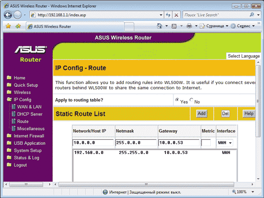Open the Страница menu
This screenshot has width=264, height=198.
click(214, 26)
